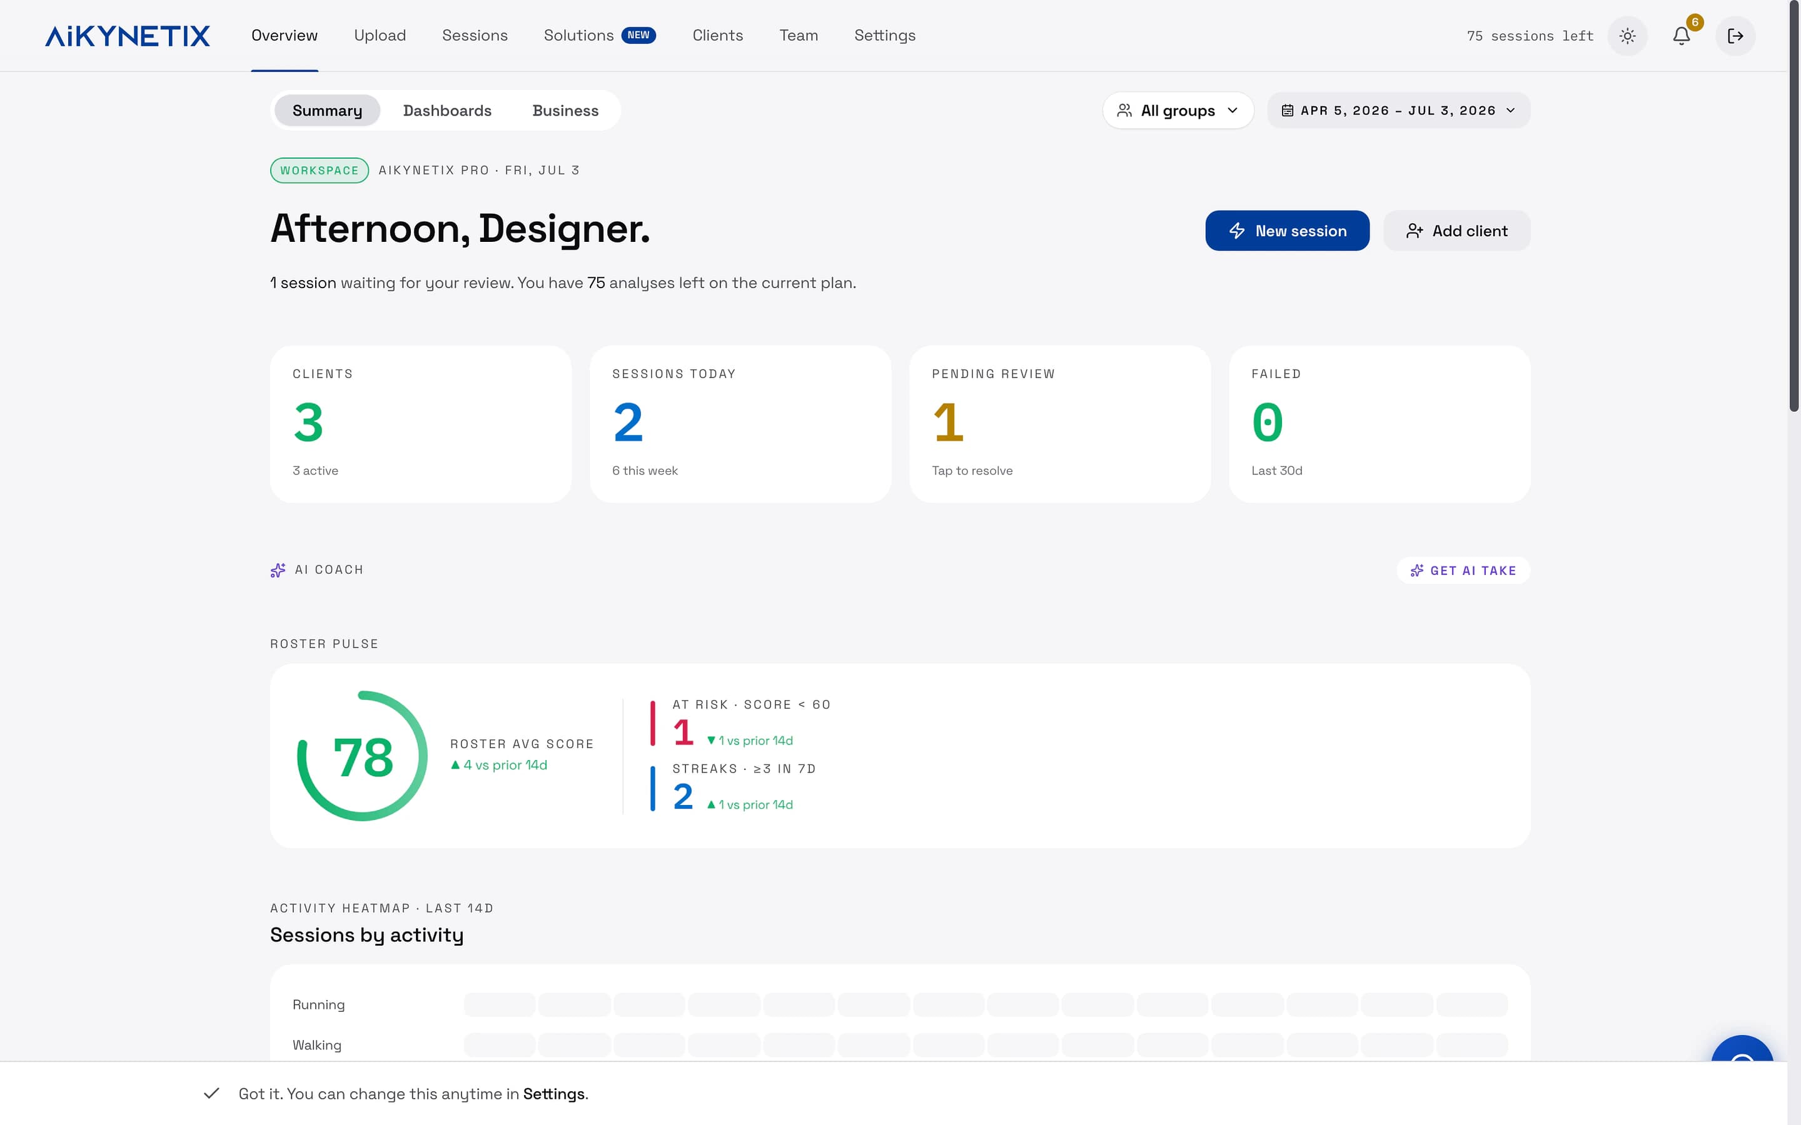Click the Running row label
Screen dimensions: 1801x1125
(x=318, y=1004)
